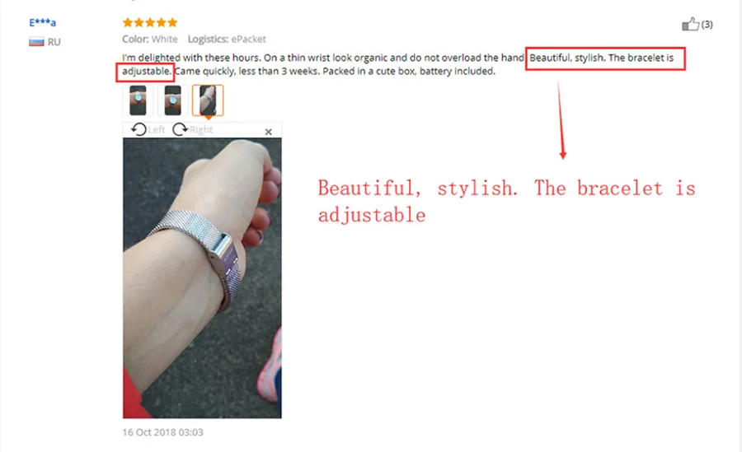Click the review date 16 Oct 2018
The width and height of the screenshot is (742, 452).
coord(162,432)
